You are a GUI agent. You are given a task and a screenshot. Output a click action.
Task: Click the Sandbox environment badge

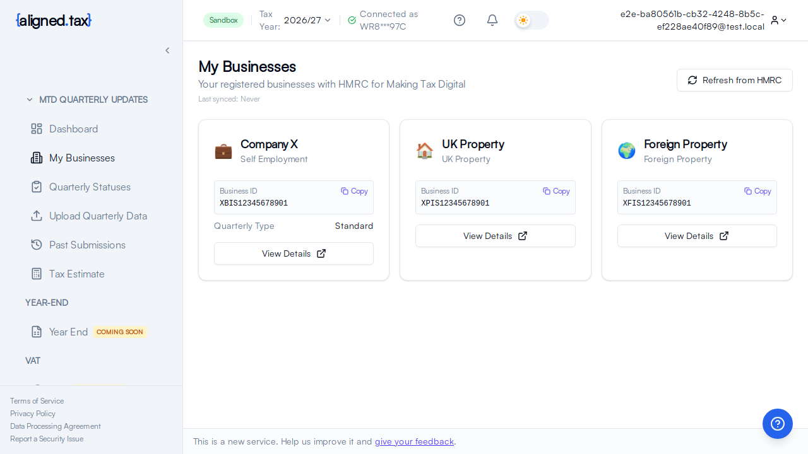point(223,20)
